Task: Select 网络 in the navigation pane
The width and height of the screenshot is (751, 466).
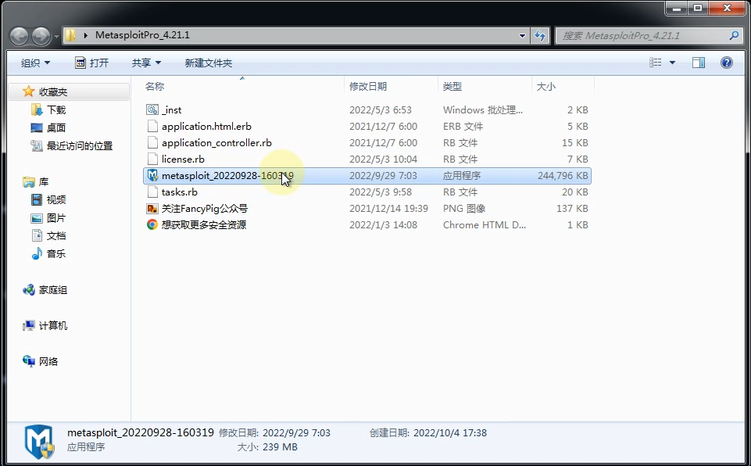Action: coord(48,361)
